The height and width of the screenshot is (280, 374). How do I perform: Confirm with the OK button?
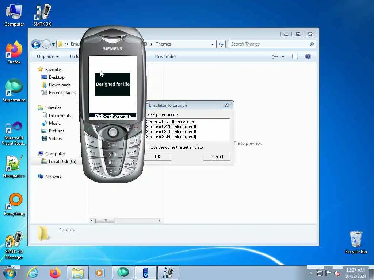click(x=158, y=157)
